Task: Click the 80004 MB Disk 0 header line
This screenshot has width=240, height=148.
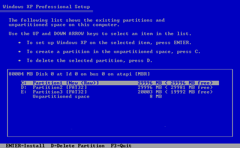Action: click(79, 74)
